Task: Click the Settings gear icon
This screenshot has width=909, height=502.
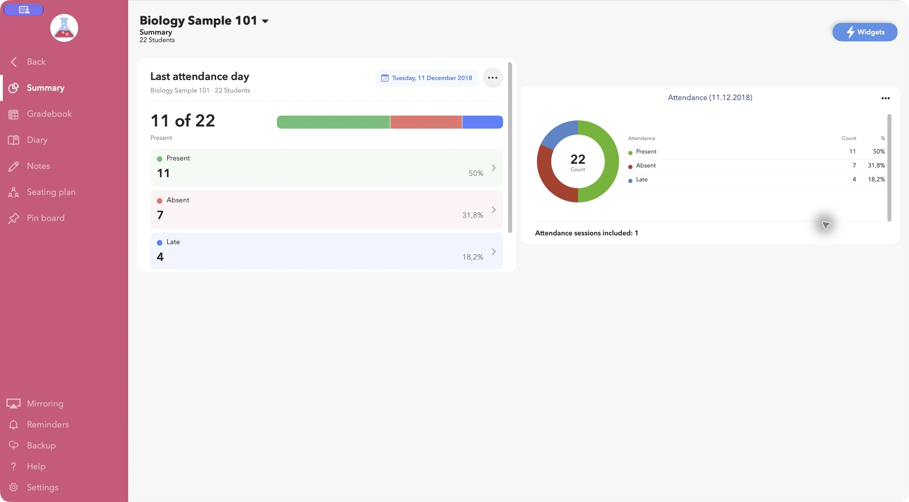Action: (14, 488)
